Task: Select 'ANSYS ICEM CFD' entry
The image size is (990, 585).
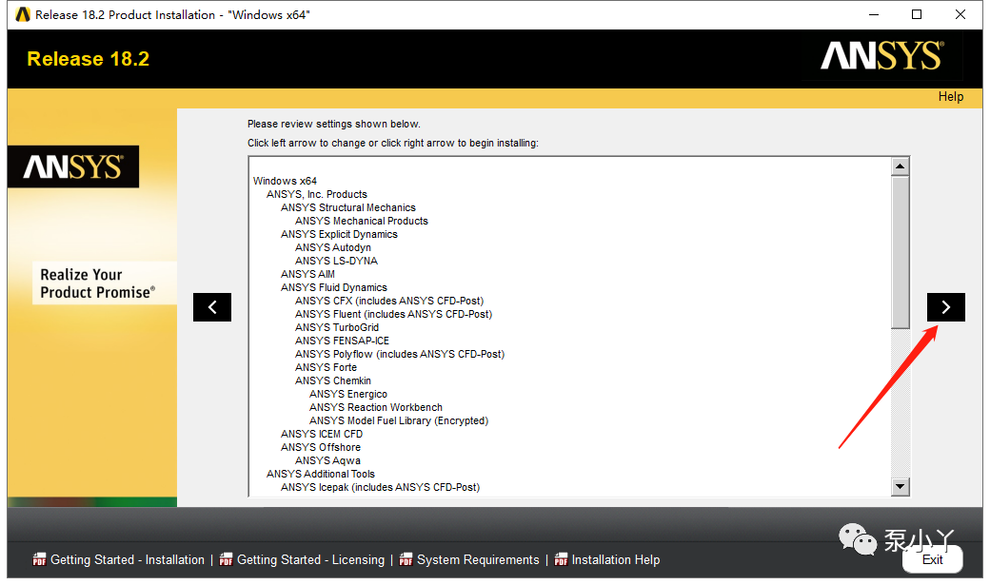Action: point(322,434)
